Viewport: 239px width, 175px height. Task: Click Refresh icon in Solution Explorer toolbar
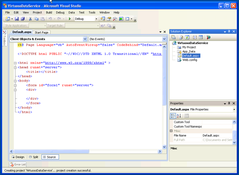click(186, 37)
